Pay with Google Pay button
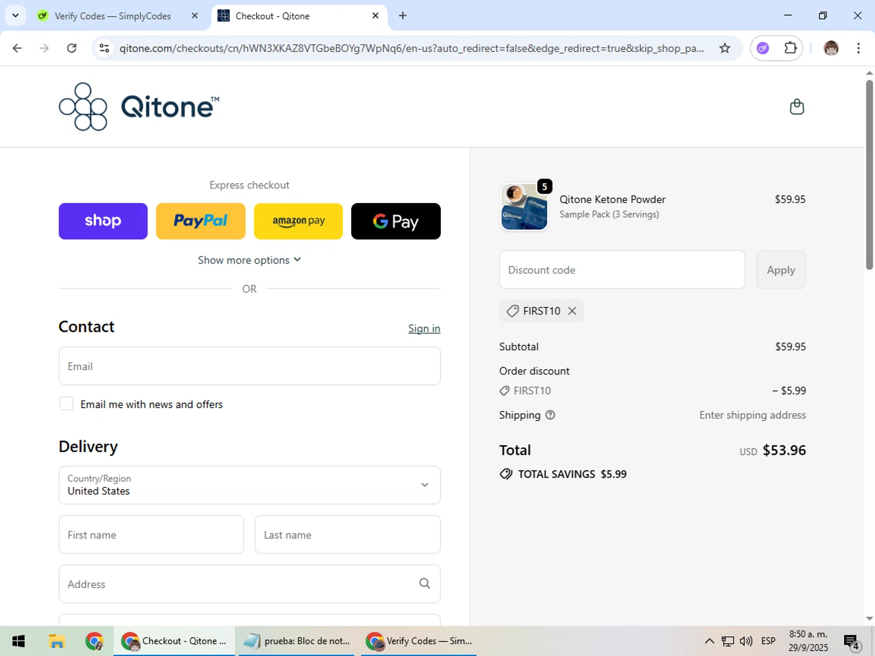875x656 pixels. pos(395,221)
